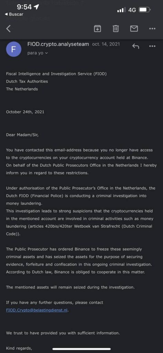Open the top toolbar more options menu

coord(152,29)
